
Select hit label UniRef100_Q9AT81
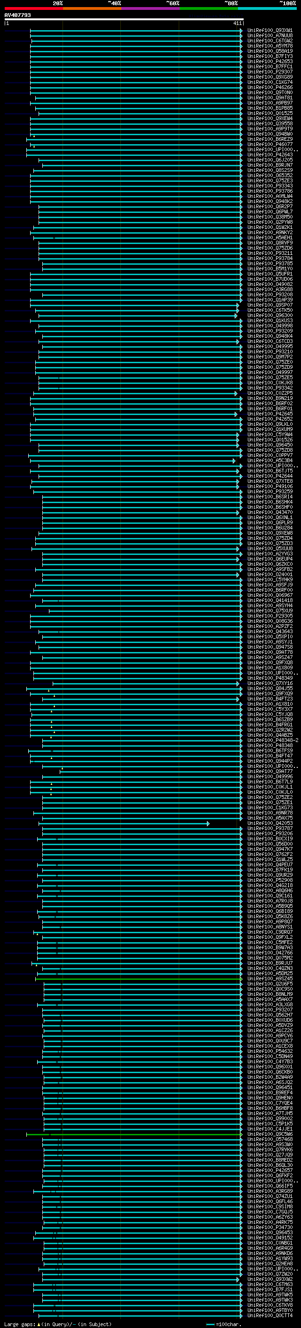pyautogui.click(x=270, y=98)
